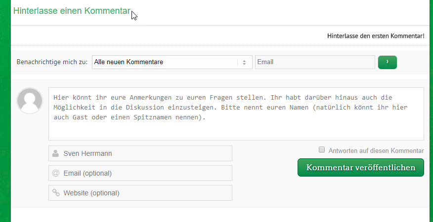This screenshot has height=222, width=433.
Task: Focus the Sven Herrmann name field
Action: [x=140, y=153]
